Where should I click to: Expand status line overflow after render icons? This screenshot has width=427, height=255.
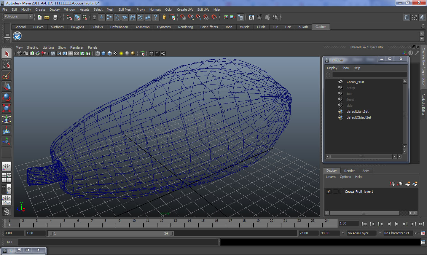(281, 17)
